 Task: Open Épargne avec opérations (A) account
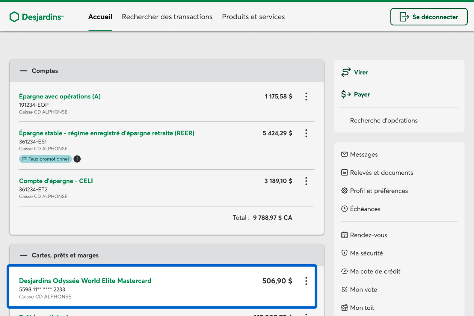pos(60,96)
